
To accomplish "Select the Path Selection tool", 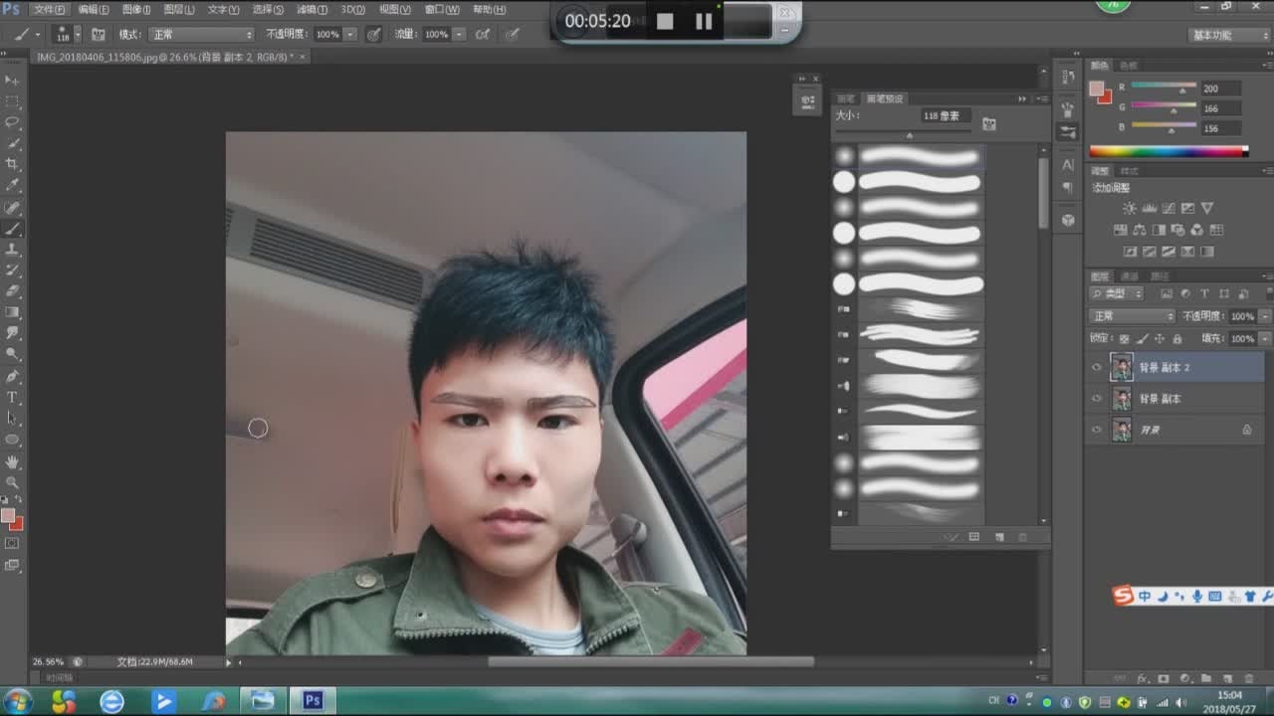I will [13, 418].
